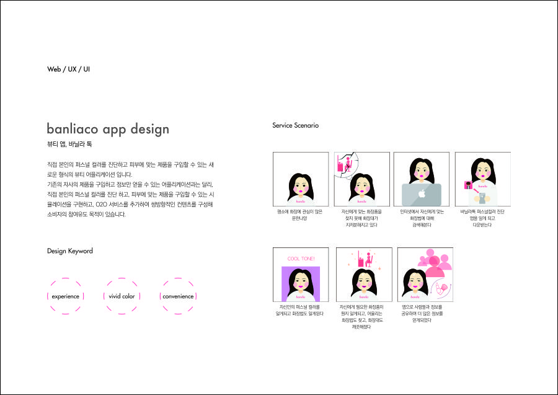Select the "experience" keyword circle
This screenshot has height=395, width=558.
66,296
